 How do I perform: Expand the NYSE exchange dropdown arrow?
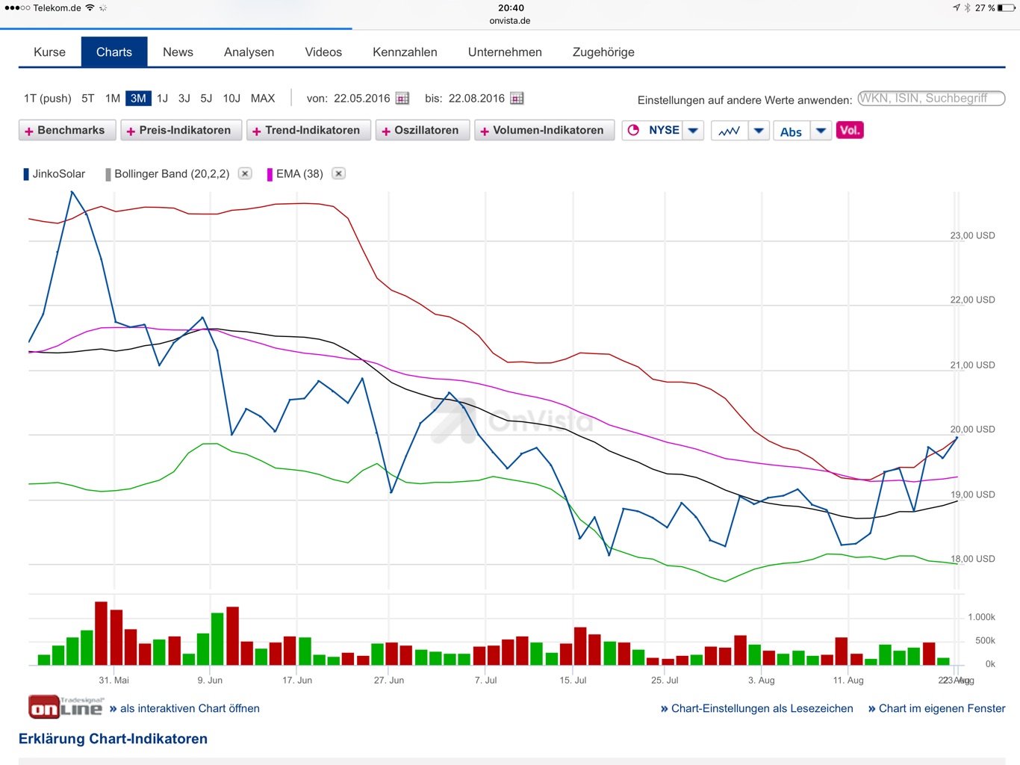pos(693,131)
